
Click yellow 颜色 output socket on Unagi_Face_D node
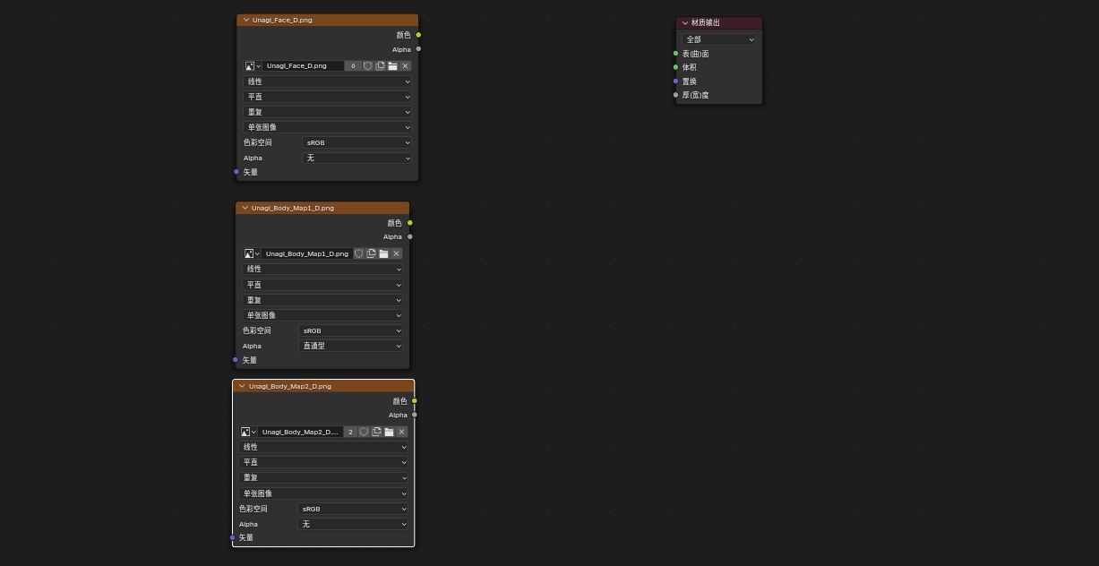418,35
